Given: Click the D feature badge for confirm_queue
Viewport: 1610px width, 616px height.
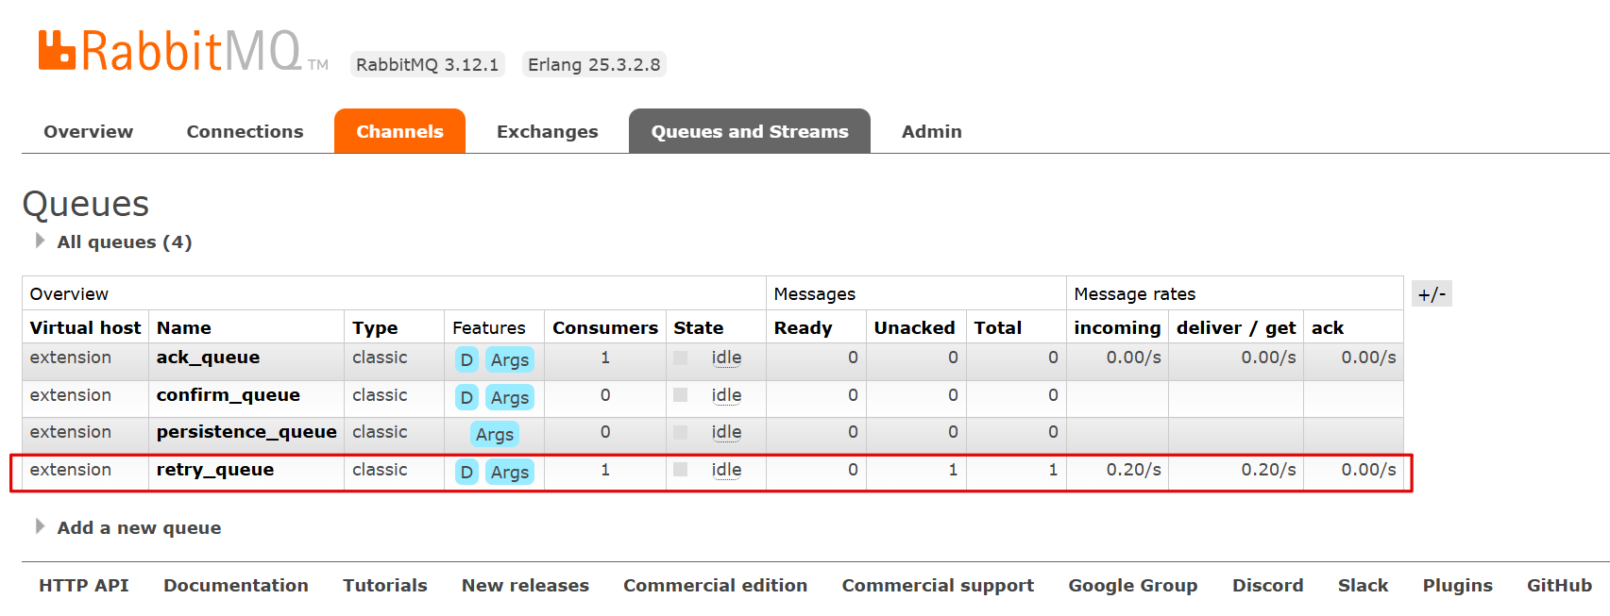Looking at the screenshot, I should [466, 397].
